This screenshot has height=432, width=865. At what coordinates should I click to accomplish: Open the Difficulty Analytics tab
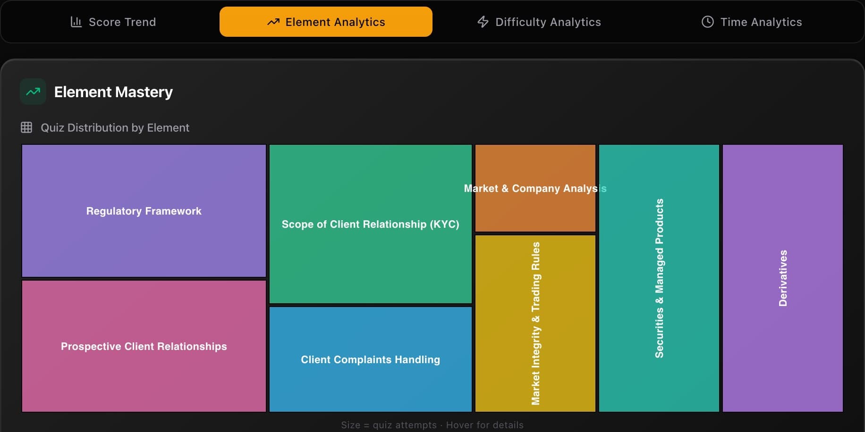pyautogui.click(x=538, y=22)
